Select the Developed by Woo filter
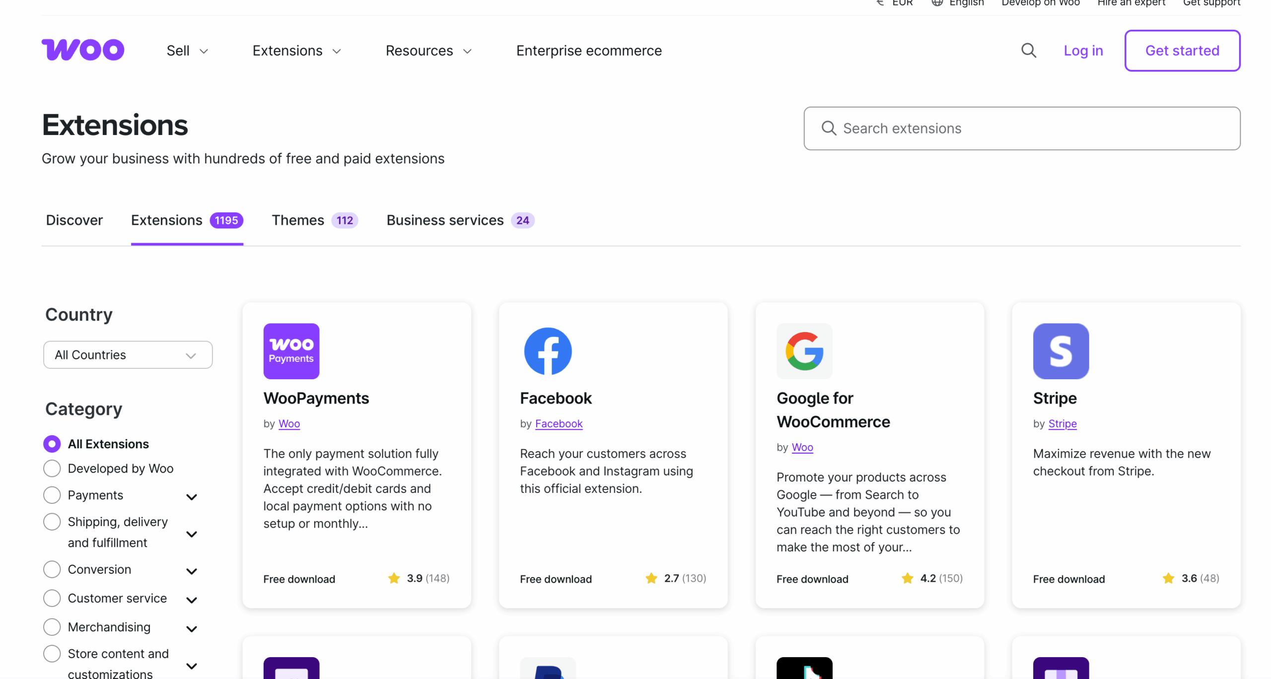 point(52,468)
